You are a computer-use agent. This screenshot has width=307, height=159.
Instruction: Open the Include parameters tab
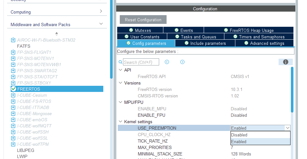click(x=205, y=43)
